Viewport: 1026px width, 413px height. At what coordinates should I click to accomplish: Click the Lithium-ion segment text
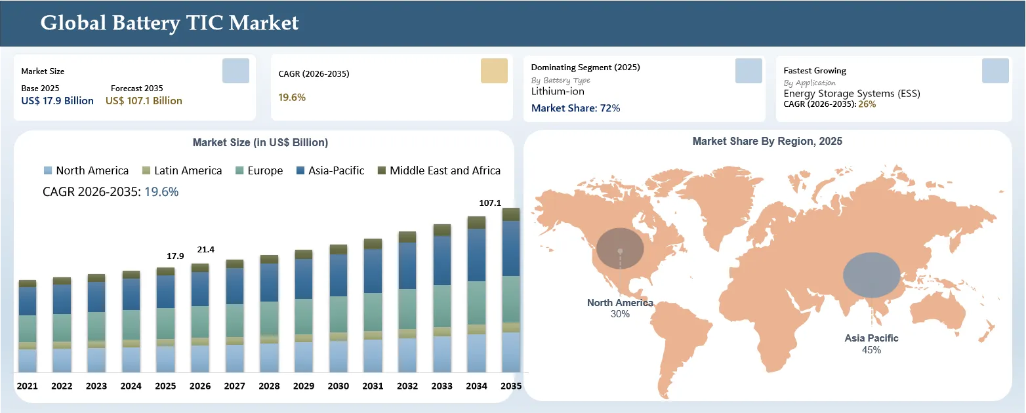tap(558, 92)
